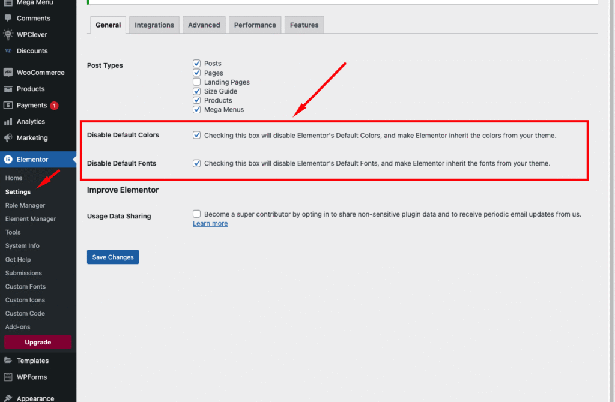This screenshot has height=402, width=615.
Task: Open the Features tab
Action: [304, 25]
